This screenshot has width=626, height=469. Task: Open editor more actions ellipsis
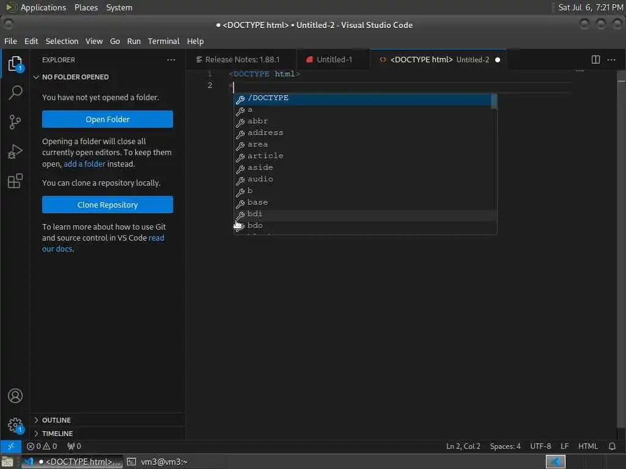[x=611, y=60]
